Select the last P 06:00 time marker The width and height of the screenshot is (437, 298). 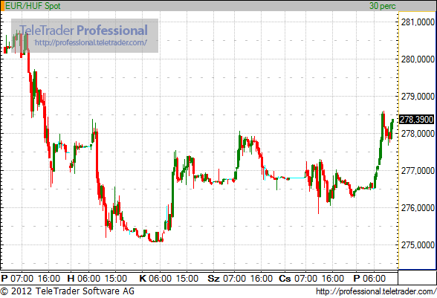click(369, 278)
